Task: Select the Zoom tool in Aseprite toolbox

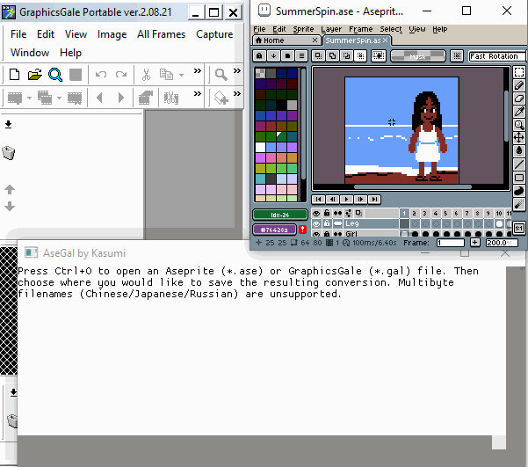Action: 519,125
